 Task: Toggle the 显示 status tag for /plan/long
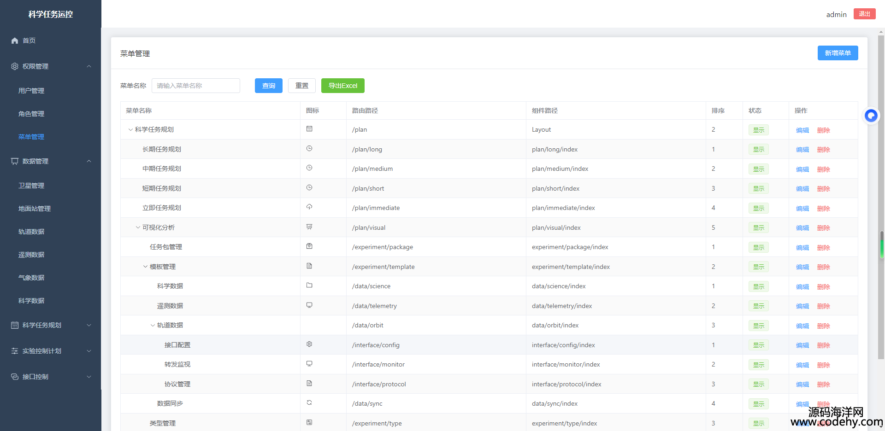click(758, 150)
